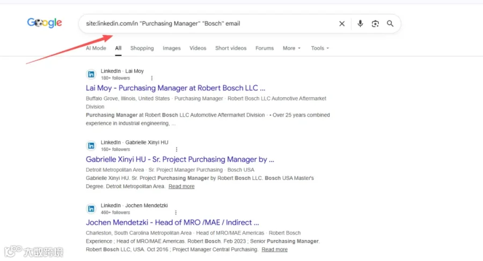Open the Images tab
Image resolution: width=483 pixels, height=261 pixels.
click(x=172, y=48)
